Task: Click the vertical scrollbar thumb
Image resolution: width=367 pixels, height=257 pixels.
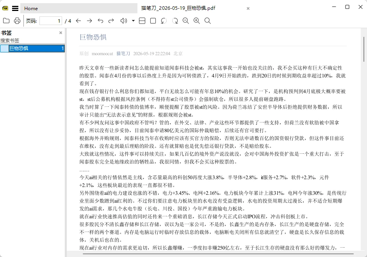Action: pyautogui.click(x=364, y=49)
